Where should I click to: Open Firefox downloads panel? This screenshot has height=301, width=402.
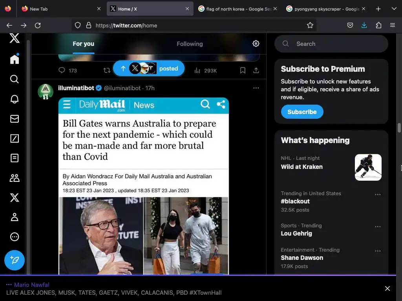364,25
